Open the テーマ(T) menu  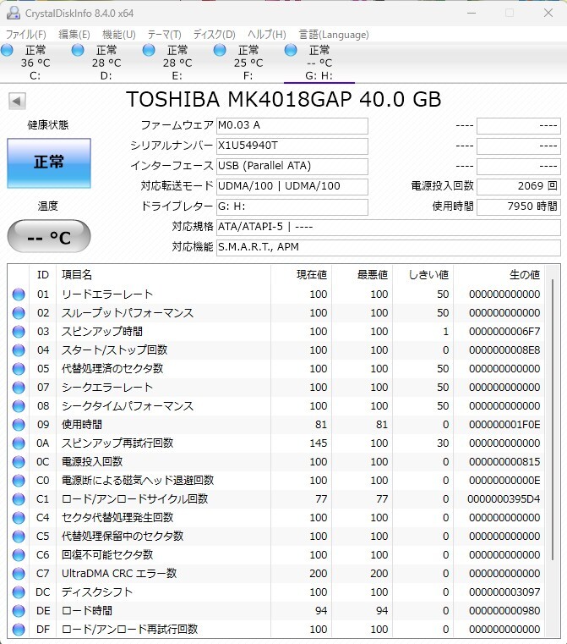pos(164,35)
